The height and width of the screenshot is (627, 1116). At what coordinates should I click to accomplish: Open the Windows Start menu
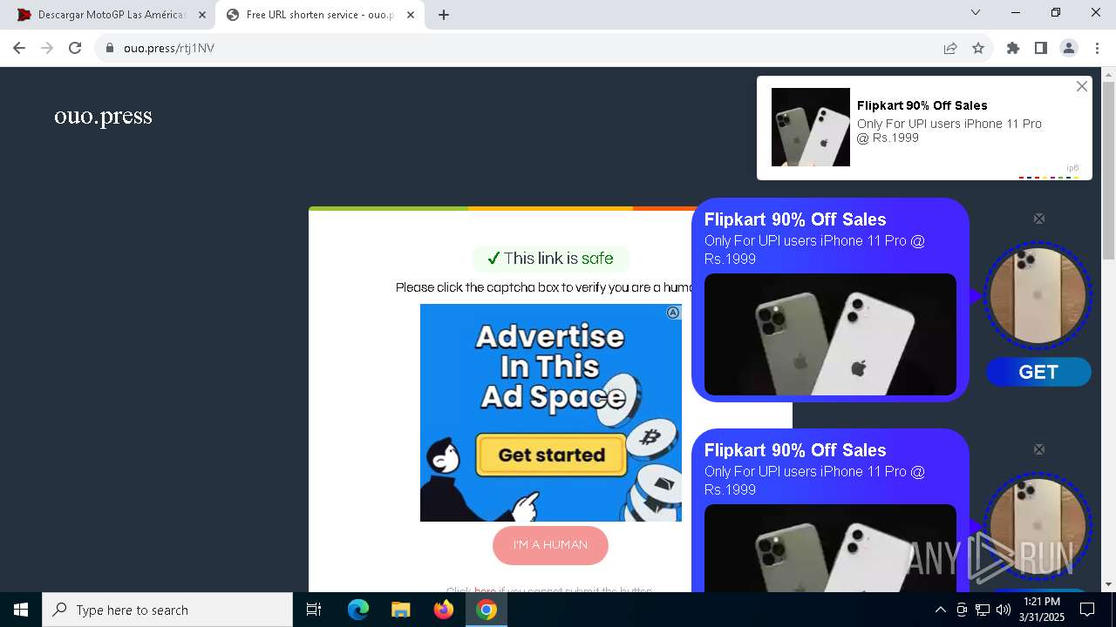click(21, 610)
